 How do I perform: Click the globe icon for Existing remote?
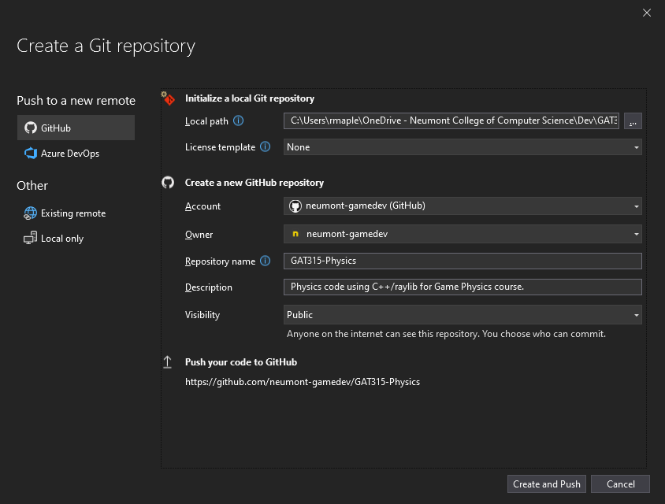tap(31, 213)
